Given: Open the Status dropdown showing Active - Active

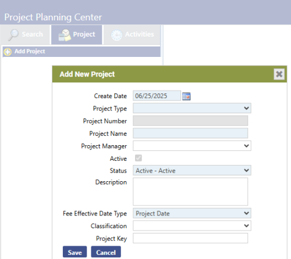Looking at the screenshot, I should (x=192, y=170).
